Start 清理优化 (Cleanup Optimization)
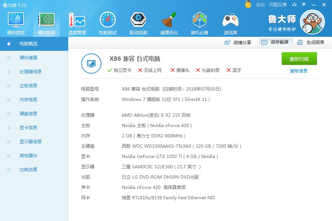Viewport: 332px width, 221px height. click(169, 21)
